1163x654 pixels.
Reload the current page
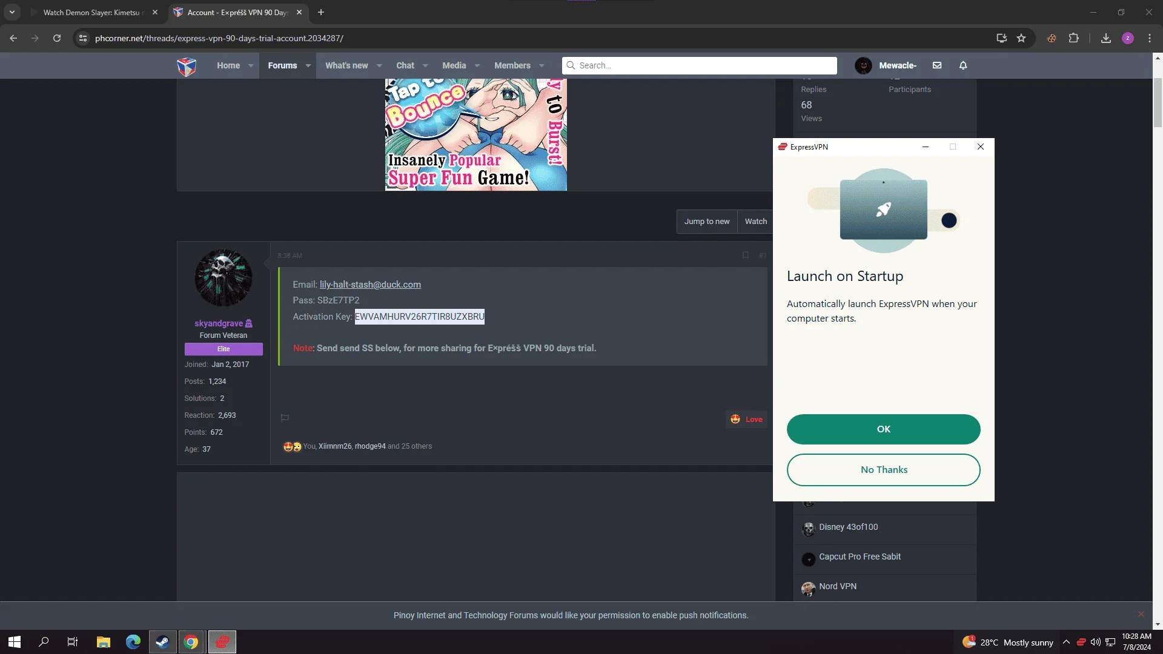pos(57,38)
